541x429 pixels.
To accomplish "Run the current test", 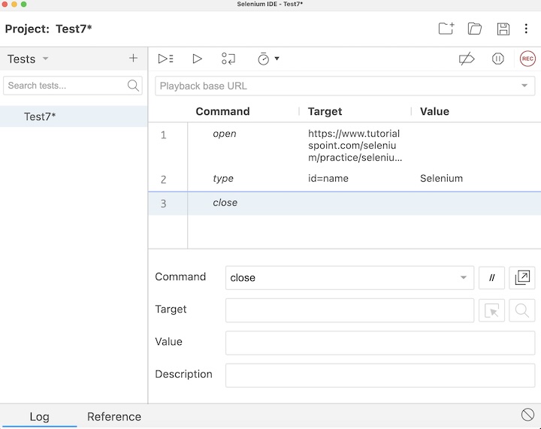I will point(197,59).
